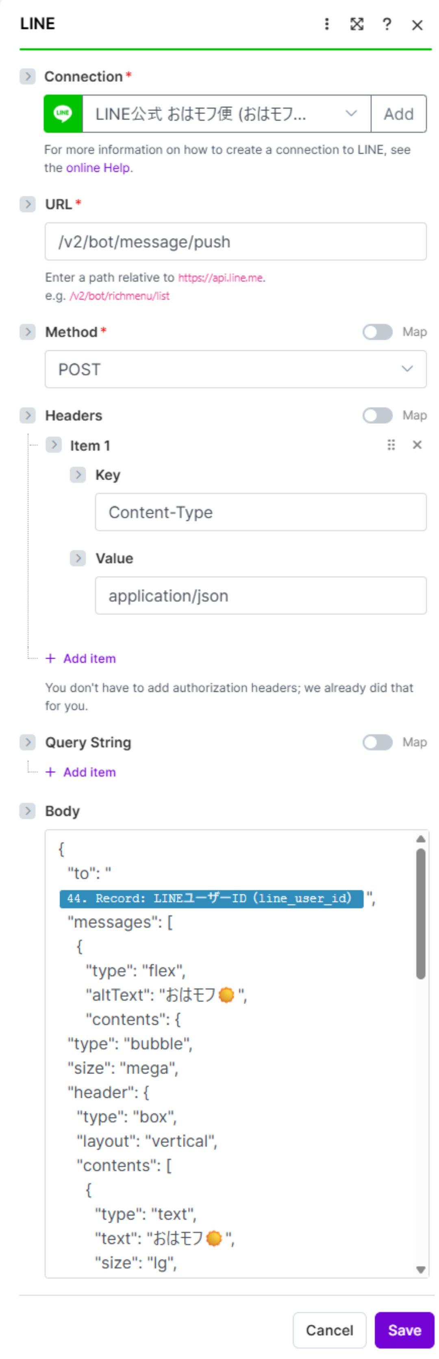
Task: Click the drag handle of Item 1
Action: 391,445
